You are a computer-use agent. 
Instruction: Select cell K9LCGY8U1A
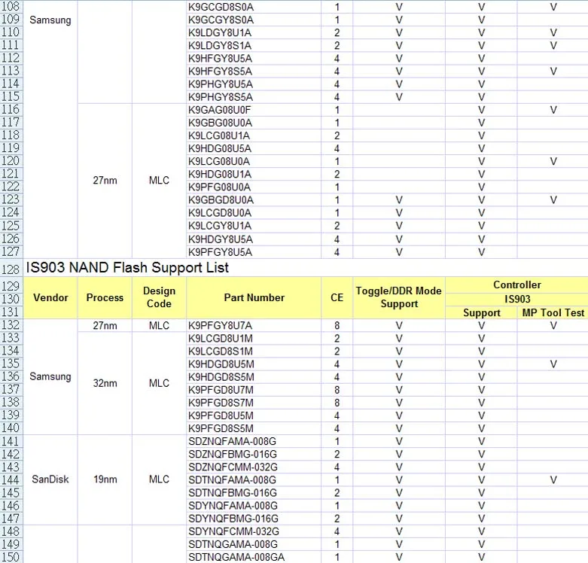coord(254,226)
